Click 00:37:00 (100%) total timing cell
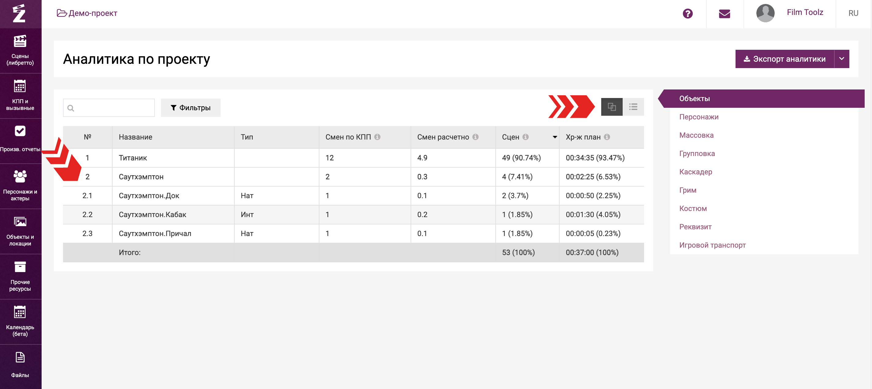The width and height of the screenshot is (872, 389). point(592,252)
